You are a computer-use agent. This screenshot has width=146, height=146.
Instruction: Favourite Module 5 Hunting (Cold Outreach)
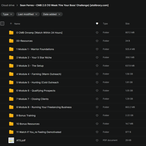tap(97, 82)
